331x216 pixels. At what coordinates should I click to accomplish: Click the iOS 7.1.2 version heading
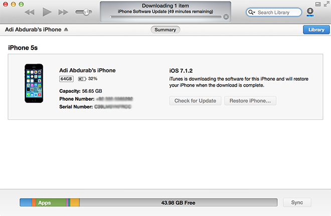point(181,71)
